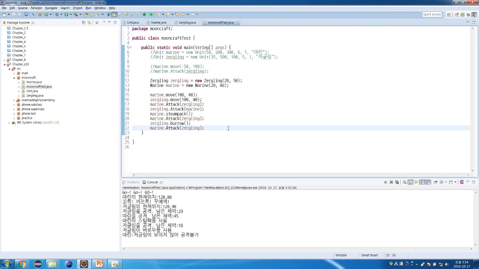The height and width of the screenshot is (269, 479).
Task: Click the Clear Console icon
Action: pyautogui.click(x=405, y=182)
